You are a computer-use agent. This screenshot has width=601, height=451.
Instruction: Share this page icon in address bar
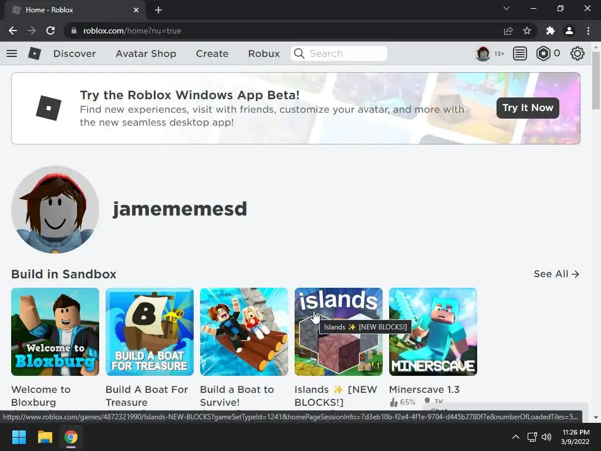(x=508, y=31)
